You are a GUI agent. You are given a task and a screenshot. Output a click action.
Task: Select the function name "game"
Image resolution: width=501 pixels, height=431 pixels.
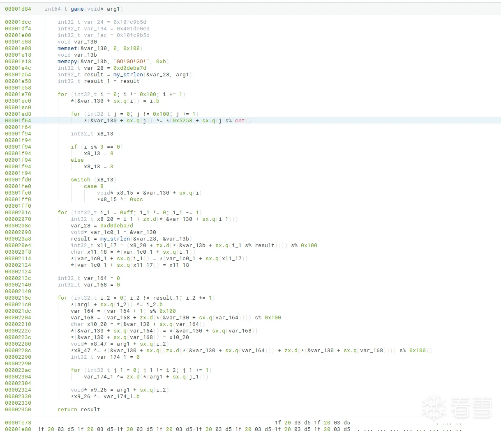(77, 9)
